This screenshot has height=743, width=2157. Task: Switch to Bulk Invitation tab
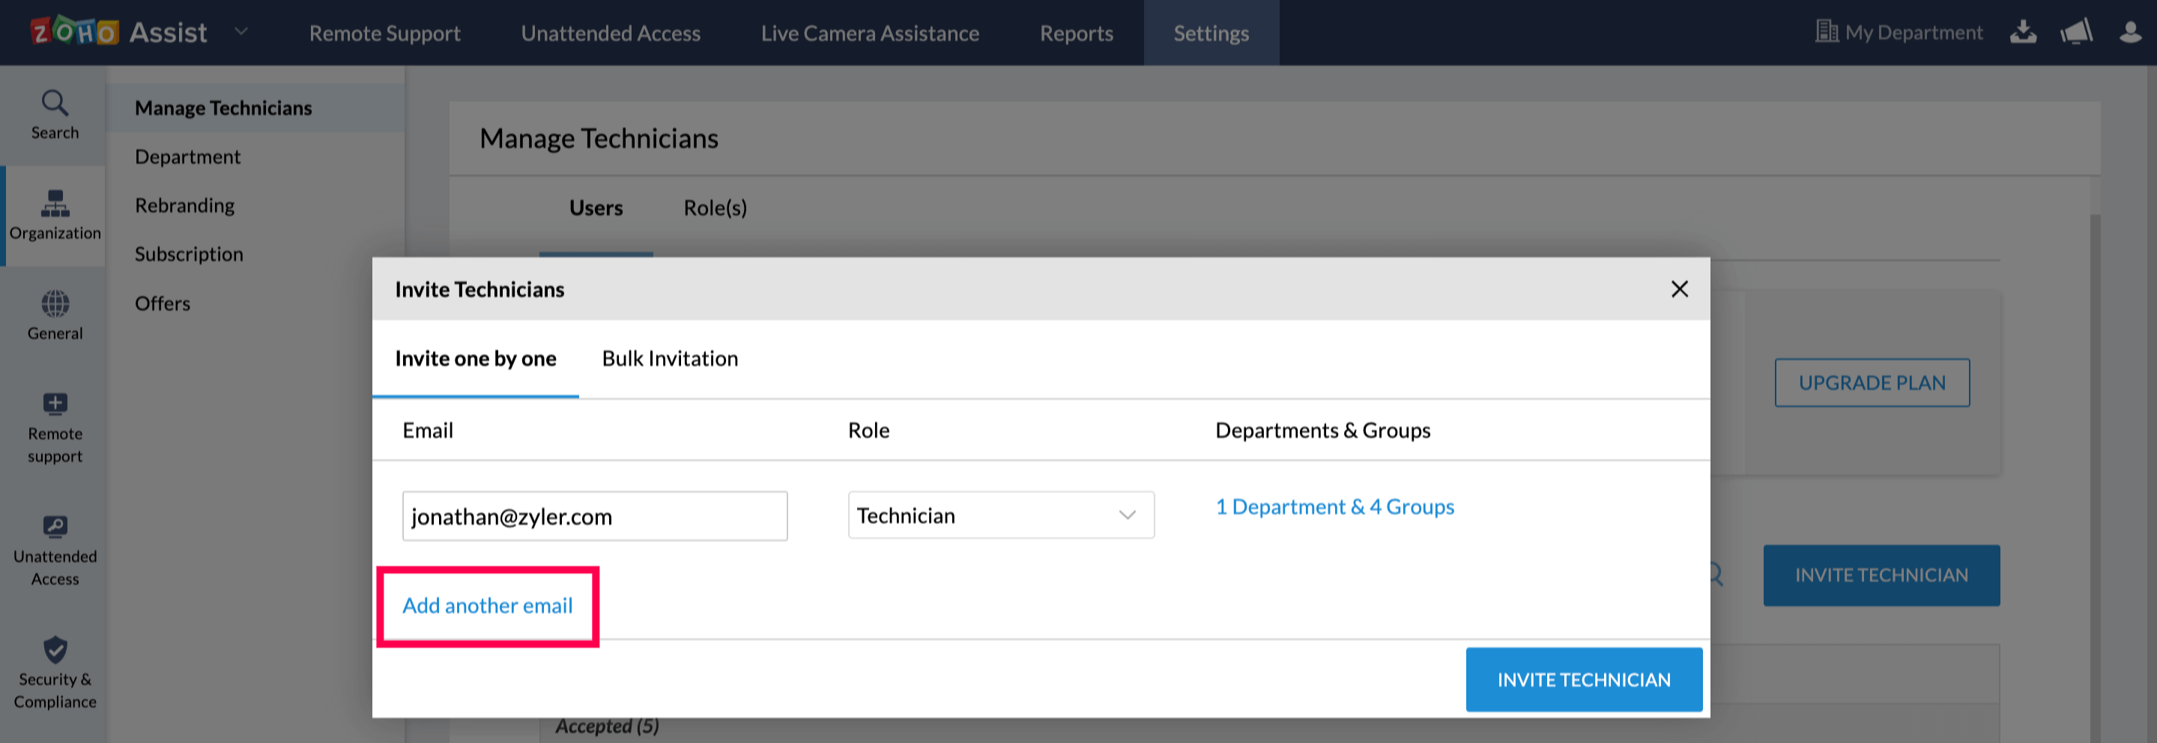point(670,358)
